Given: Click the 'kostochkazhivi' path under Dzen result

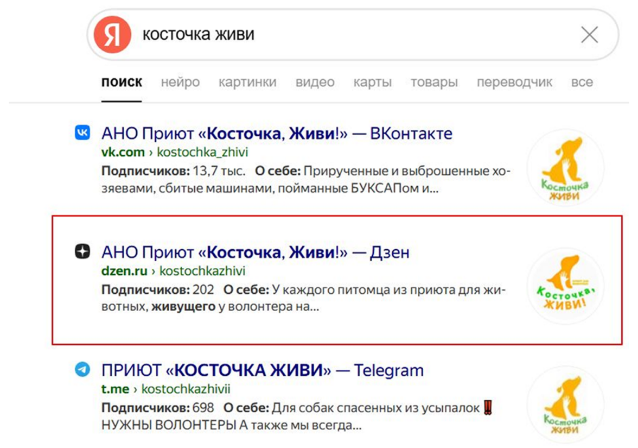Looking at the screenshot, I should point(202,271).
